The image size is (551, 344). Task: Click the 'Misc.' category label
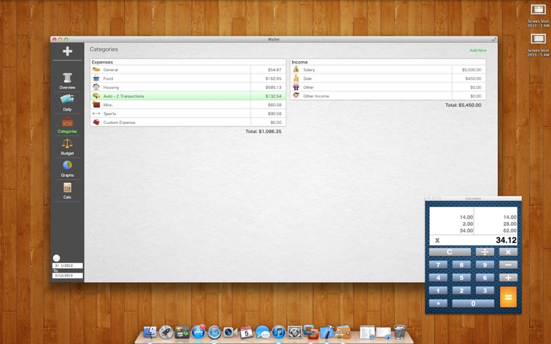click(x=108, y=105)
